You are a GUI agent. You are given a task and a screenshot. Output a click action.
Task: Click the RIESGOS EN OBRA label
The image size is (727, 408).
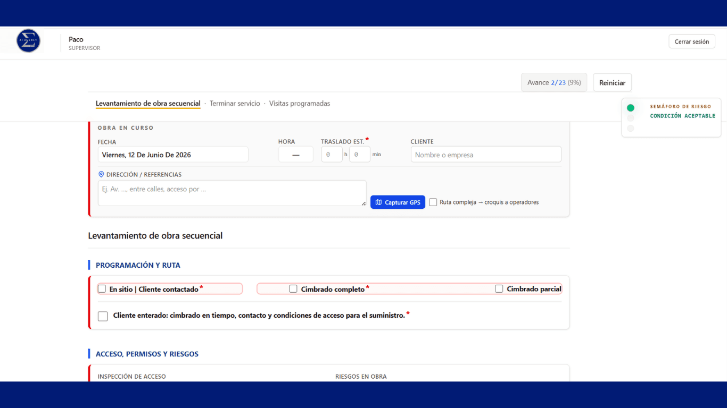coord(361,376)
